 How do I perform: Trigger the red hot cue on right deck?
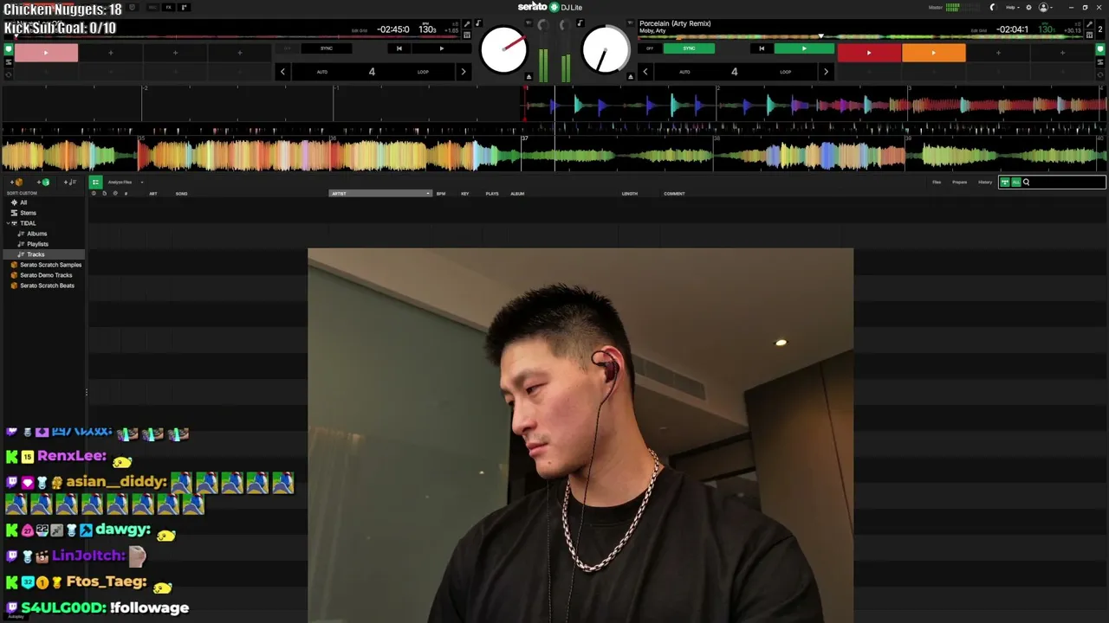869,53
